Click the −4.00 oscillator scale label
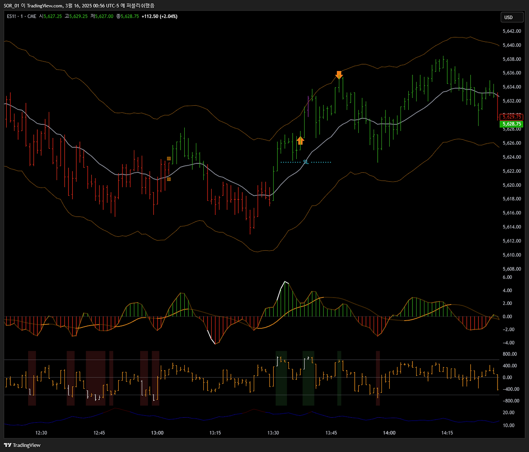This screenshot has height=452, width=529. coord(508,343)
